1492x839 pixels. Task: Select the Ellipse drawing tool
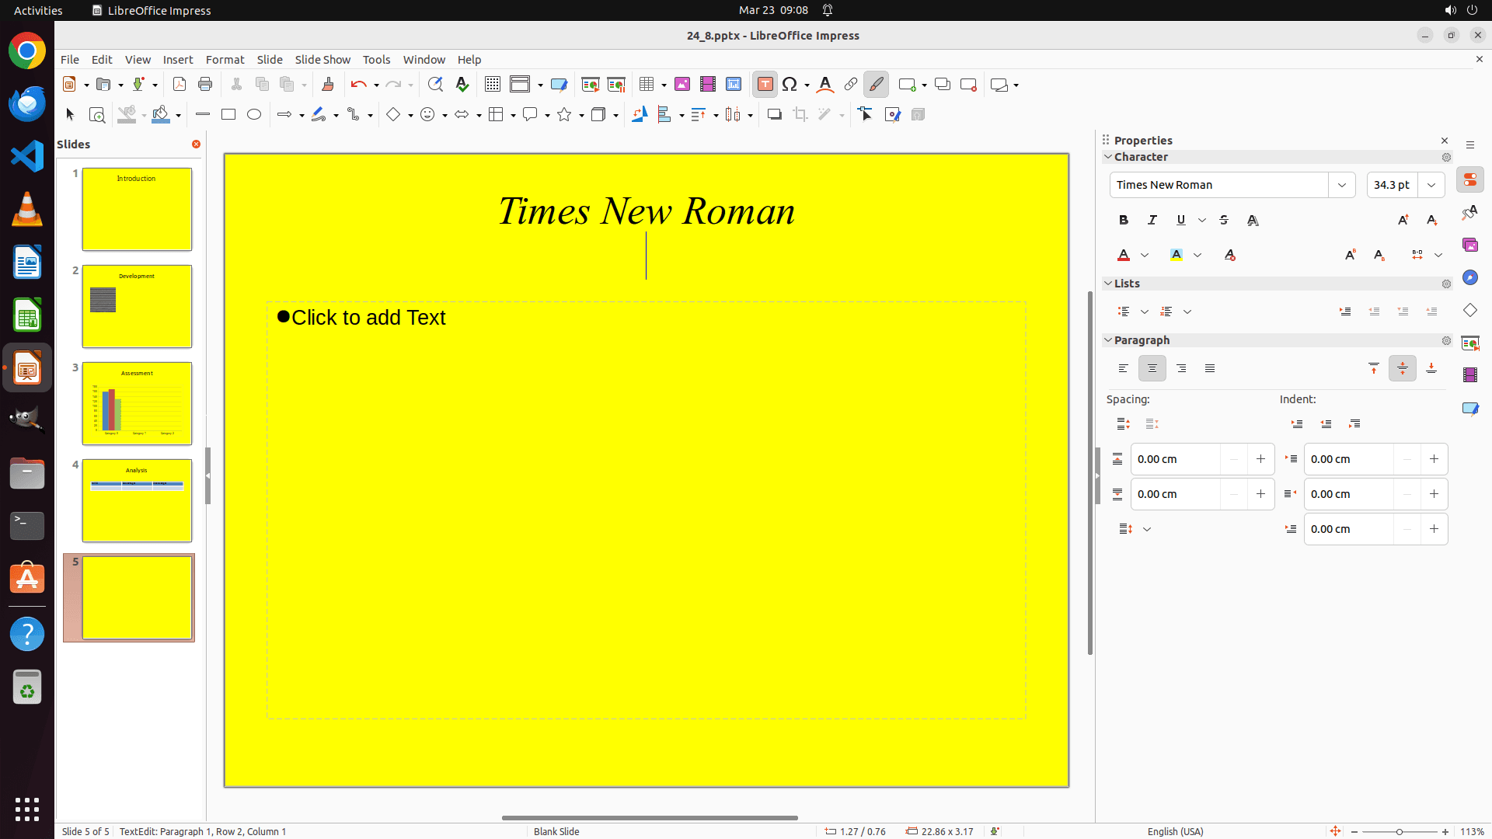(254, 114)
